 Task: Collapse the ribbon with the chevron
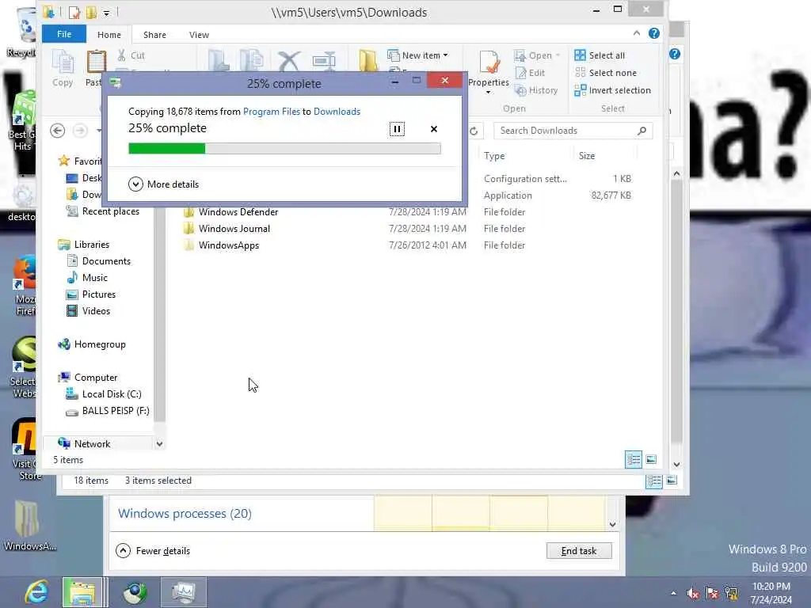click(636, 33)
